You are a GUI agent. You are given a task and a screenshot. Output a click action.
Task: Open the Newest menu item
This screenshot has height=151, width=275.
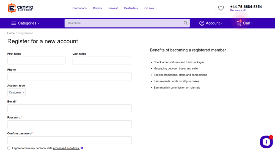click(113, 8)
